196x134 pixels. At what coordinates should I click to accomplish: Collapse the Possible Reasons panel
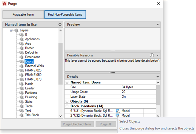157,55
